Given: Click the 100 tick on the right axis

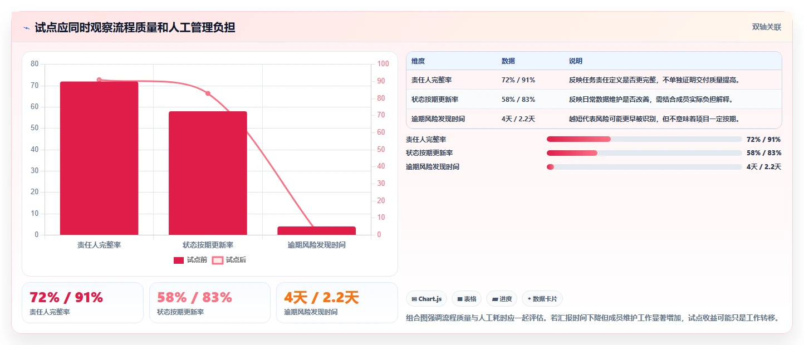Looking at the screenshot, I should coord(383,64).
